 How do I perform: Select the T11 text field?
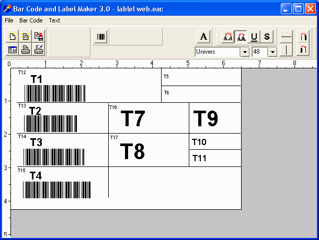(199, 158)
